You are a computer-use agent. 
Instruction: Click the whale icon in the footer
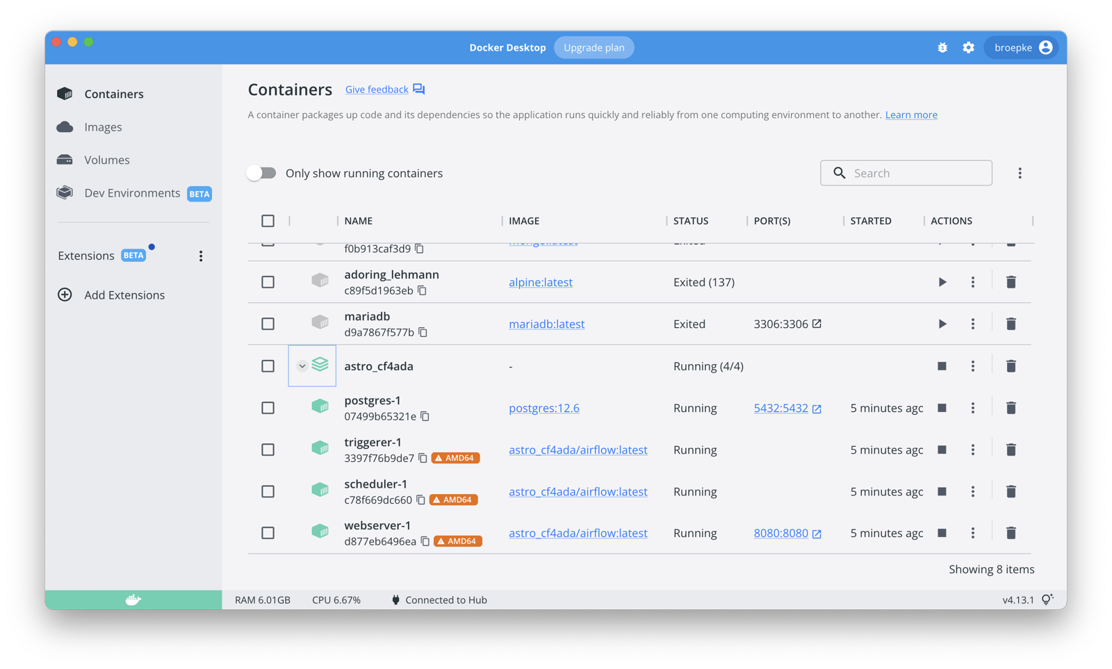tap(132, 599)
